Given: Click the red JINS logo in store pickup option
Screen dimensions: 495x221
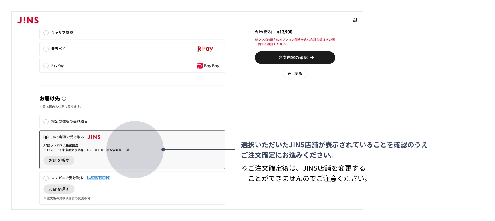Looking at the screenshot, I should (x=94, y=137).
